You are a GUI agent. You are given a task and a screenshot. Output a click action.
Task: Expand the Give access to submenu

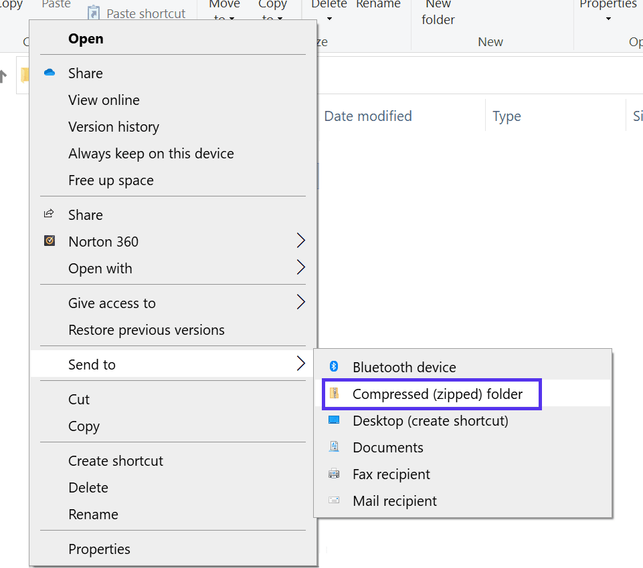click(x=300, y=303)
